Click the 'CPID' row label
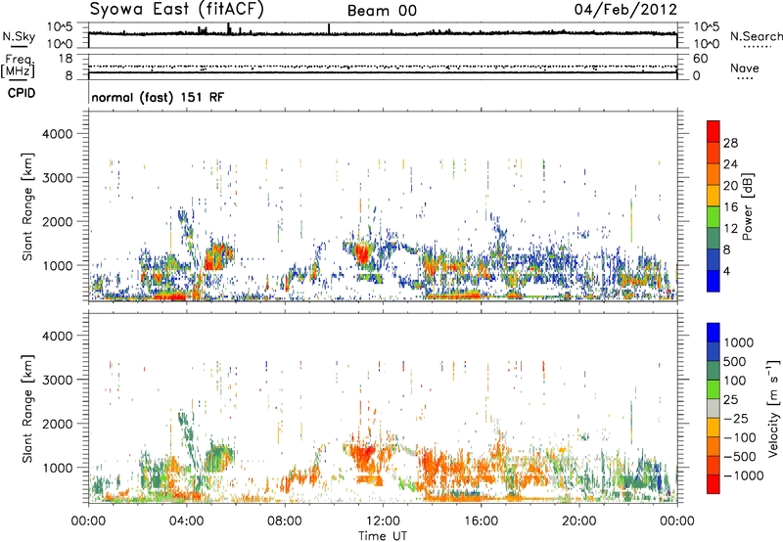The width and height of the screenshot is (783, 542). click(x=22, y=93)
